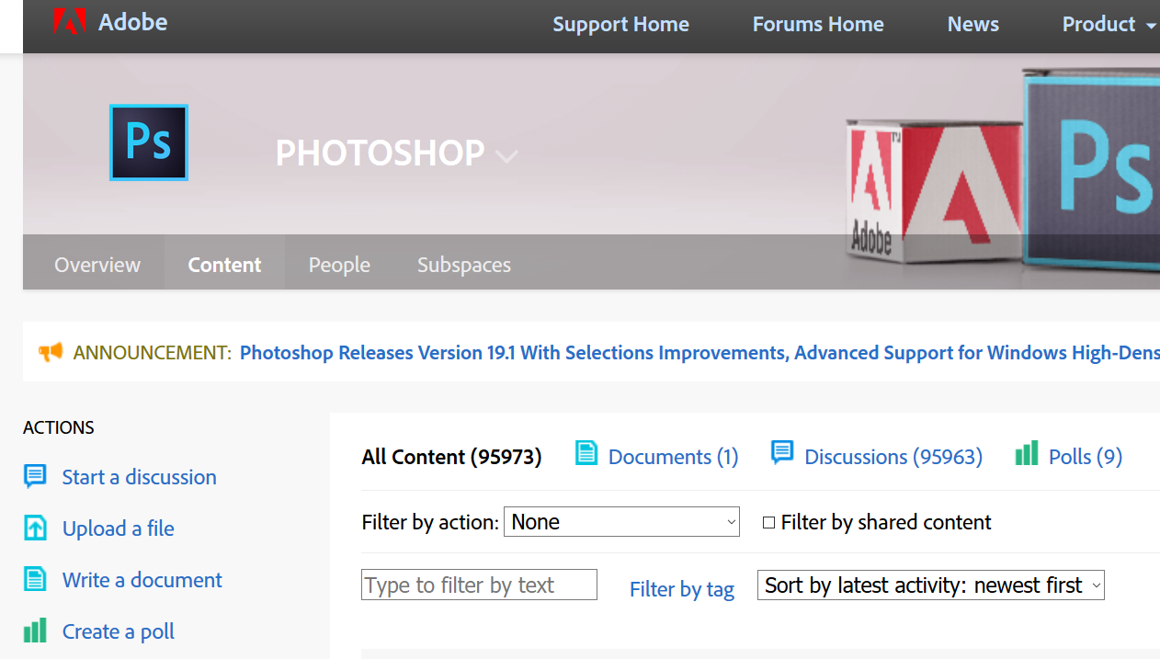Open the Product menu dropdown
The height and width of the screenshot is (659, 1160).
point(1109,25)
